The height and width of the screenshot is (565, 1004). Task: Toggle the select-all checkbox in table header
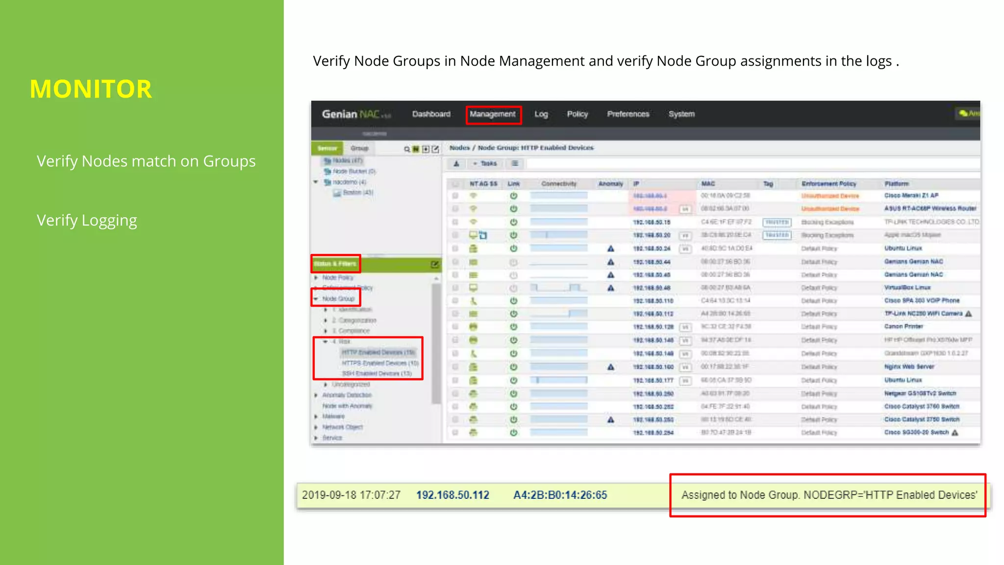pyautogui.click(x=455, y=184)
